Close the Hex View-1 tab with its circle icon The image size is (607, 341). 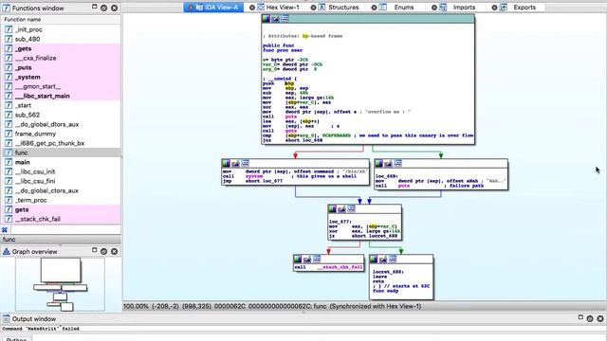[252, 8]
